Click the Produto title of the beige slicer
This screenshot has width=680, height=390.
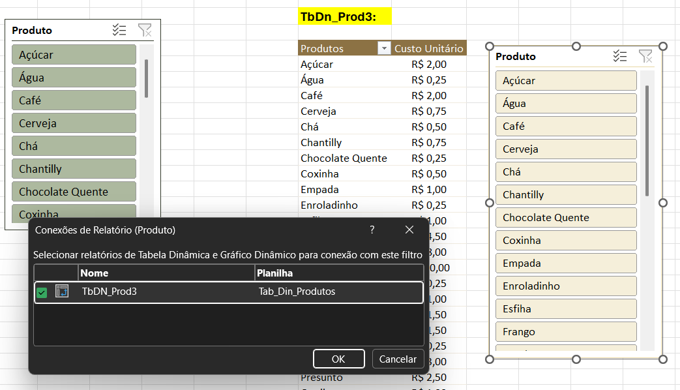516,56
